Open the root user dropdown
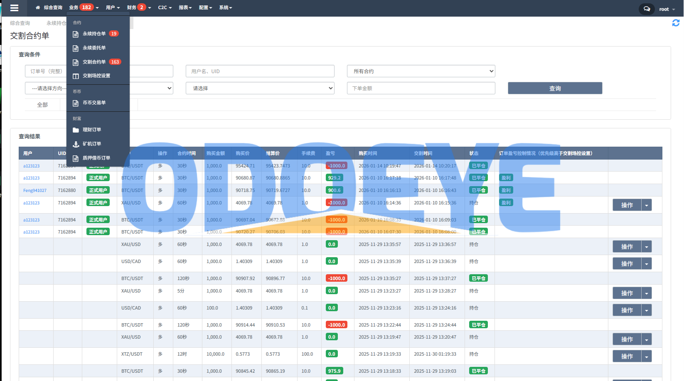684x381 pixels. pyautogui.click(x=667, y=9)
